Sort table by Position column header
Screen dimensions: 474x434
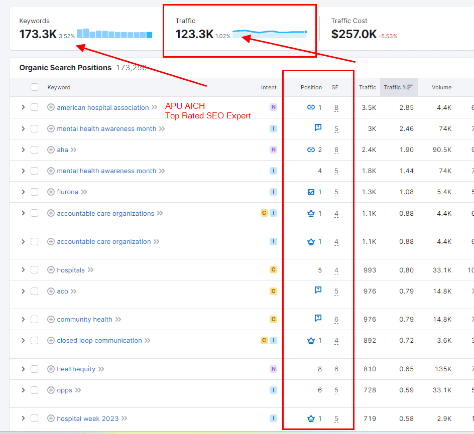311,87
